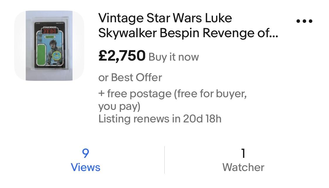This screenshot has width=329, height=188.
Task: Open the Watcher label
Action: pos(243,168)
